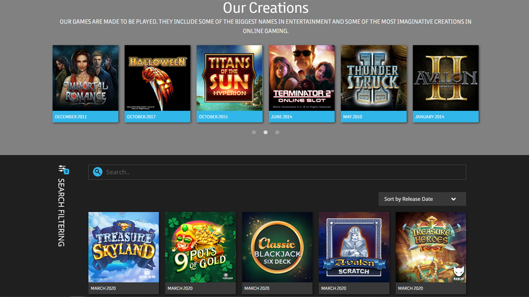
Task: Click the SEARCH FILTERING vertical label
Action: 61,212
